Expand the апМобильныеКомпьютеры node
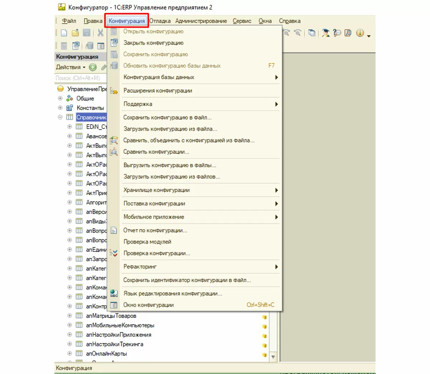The width and height of the screenshot is (430, 374). pos(70,325)
